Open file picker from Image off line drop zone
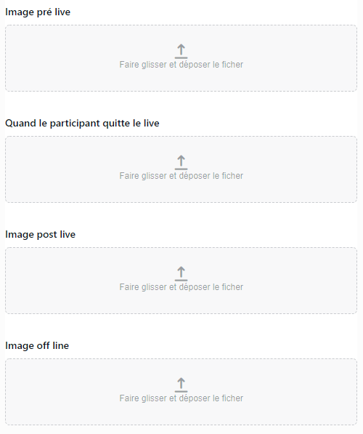The height and width of the screenshot is (434, 363). point(181,392)
